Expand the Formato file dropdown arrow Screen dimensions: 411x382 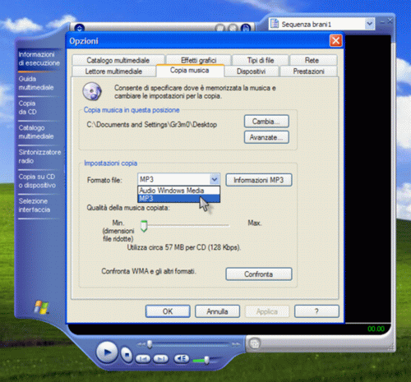215,179
